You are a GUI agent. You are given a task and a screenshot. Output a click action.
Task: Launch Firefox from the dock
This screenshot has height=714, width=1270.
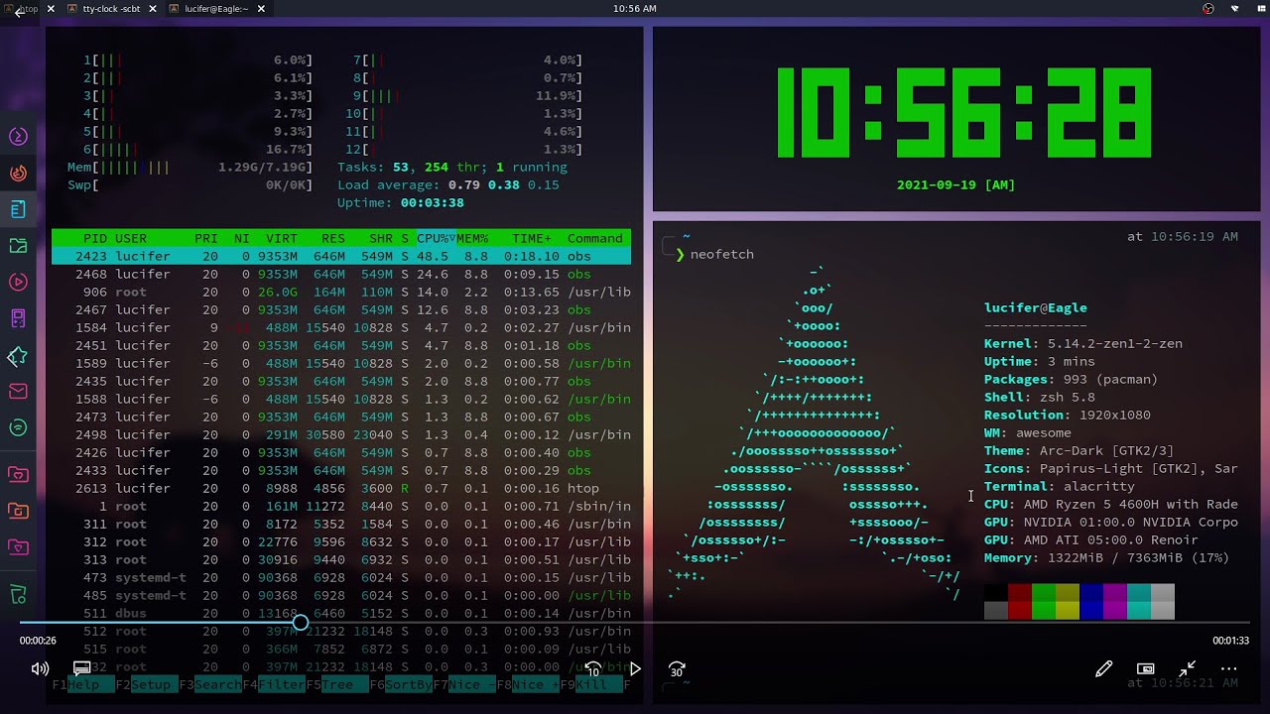pos(18,173)
